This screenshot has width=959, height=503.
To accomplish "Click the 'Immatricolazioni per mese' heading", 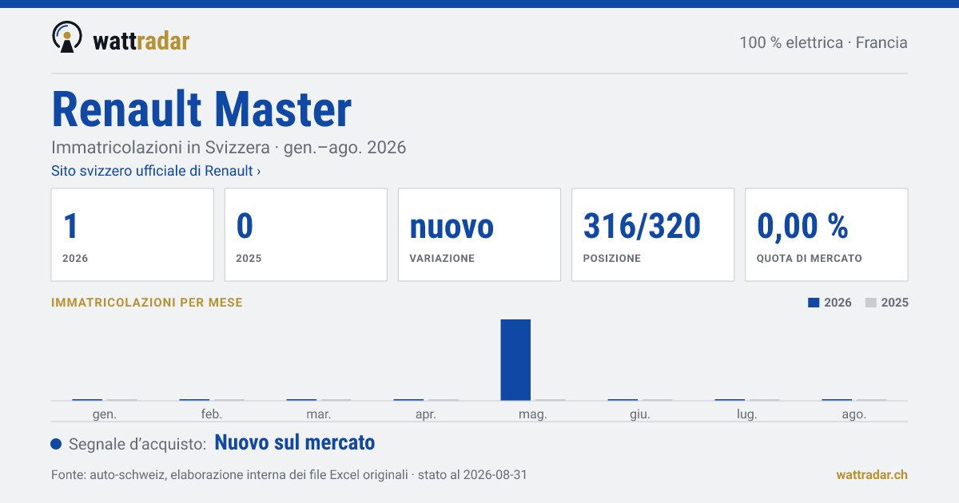I will click(147, 303).
